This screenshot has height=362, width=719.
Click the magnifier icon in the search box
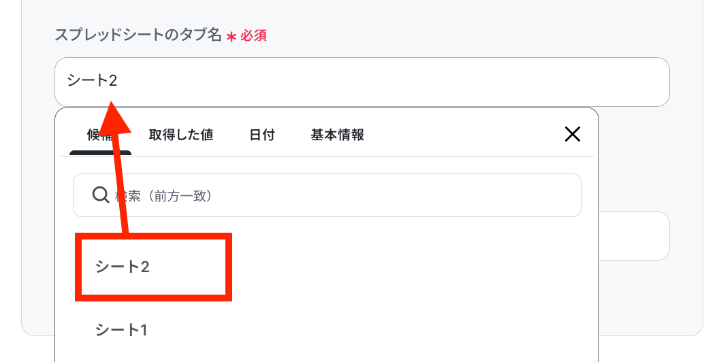click(101, 195)
